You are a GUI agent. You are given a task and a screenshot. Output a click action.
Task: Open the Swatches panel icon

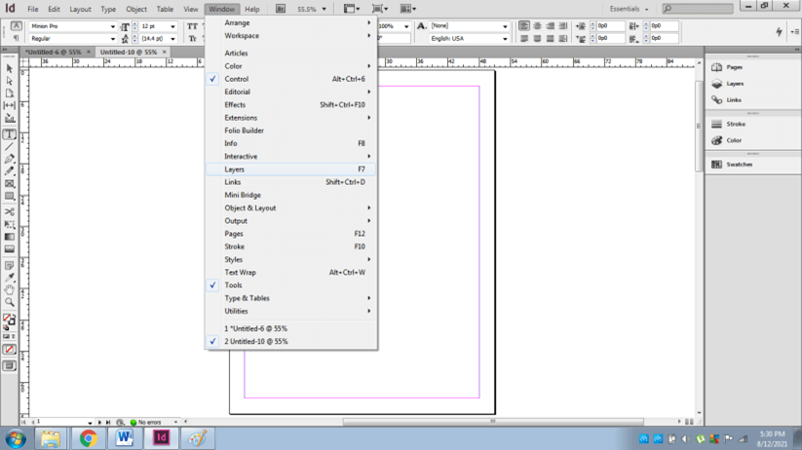click(717, 165)
